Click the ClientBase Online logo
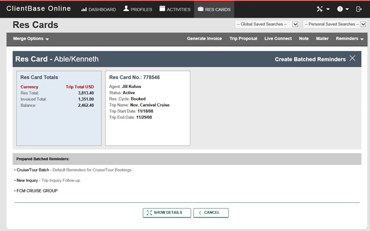Image resolution: width=370 pixels, height=231 pixels. 39,8
